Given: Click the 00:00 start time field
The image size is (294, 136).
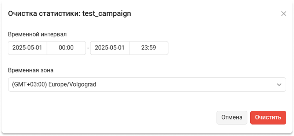Looking at the screenshot, I should (66, 48).
